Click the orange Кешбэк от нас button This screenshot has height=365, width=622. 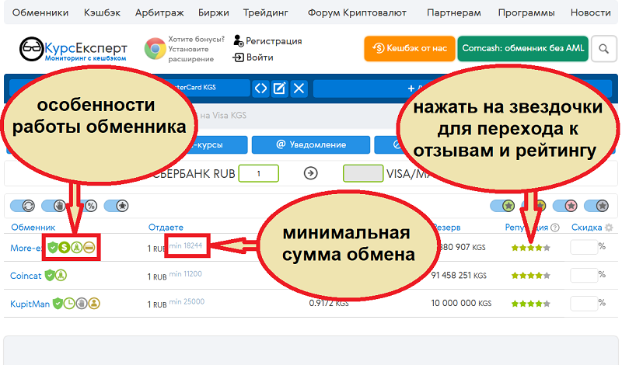[x=410, y=48]
